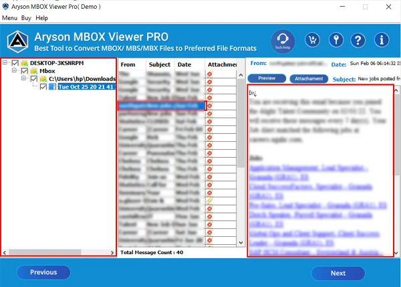Screen dimensions: 401x287
Task: Open the Buy menu
Action: (26, 18)
